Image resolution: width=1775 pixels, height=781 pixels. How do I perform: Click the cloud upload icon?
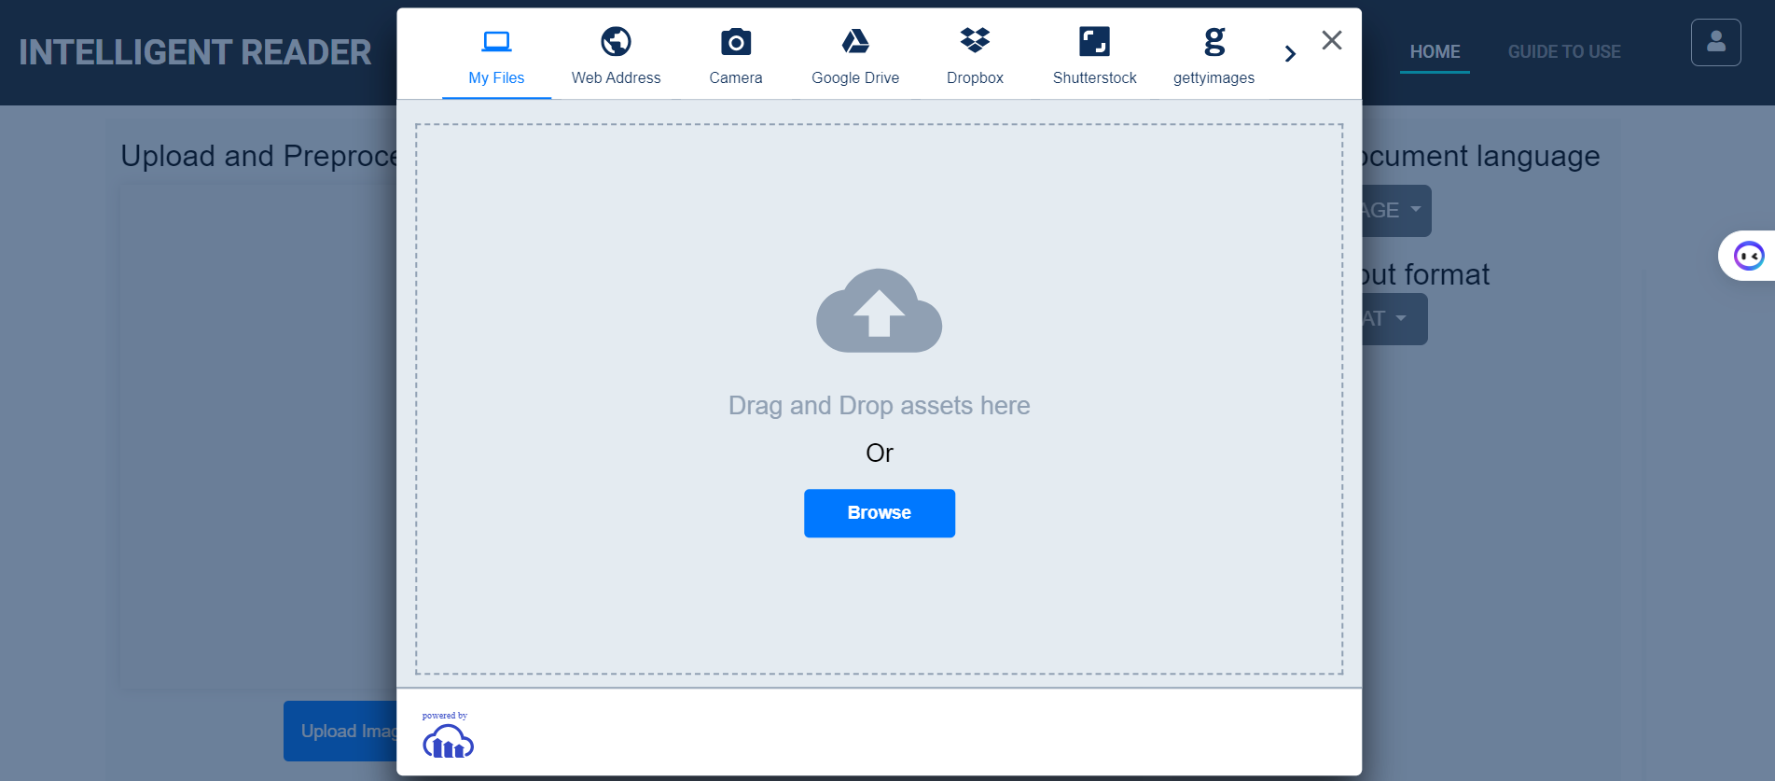879,312
